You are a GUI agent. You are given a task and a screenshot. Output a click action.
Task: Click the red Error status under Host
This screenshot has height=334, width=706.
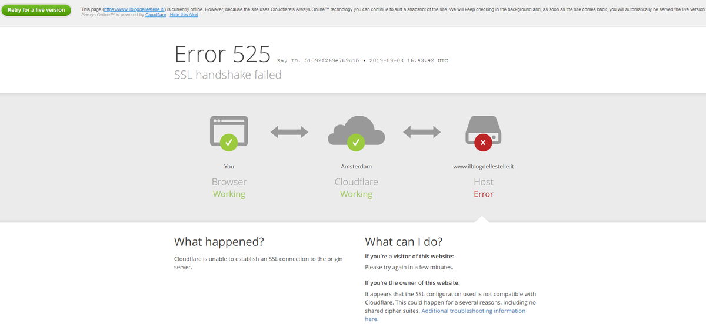pyautogui.click(x=484, y=194)
